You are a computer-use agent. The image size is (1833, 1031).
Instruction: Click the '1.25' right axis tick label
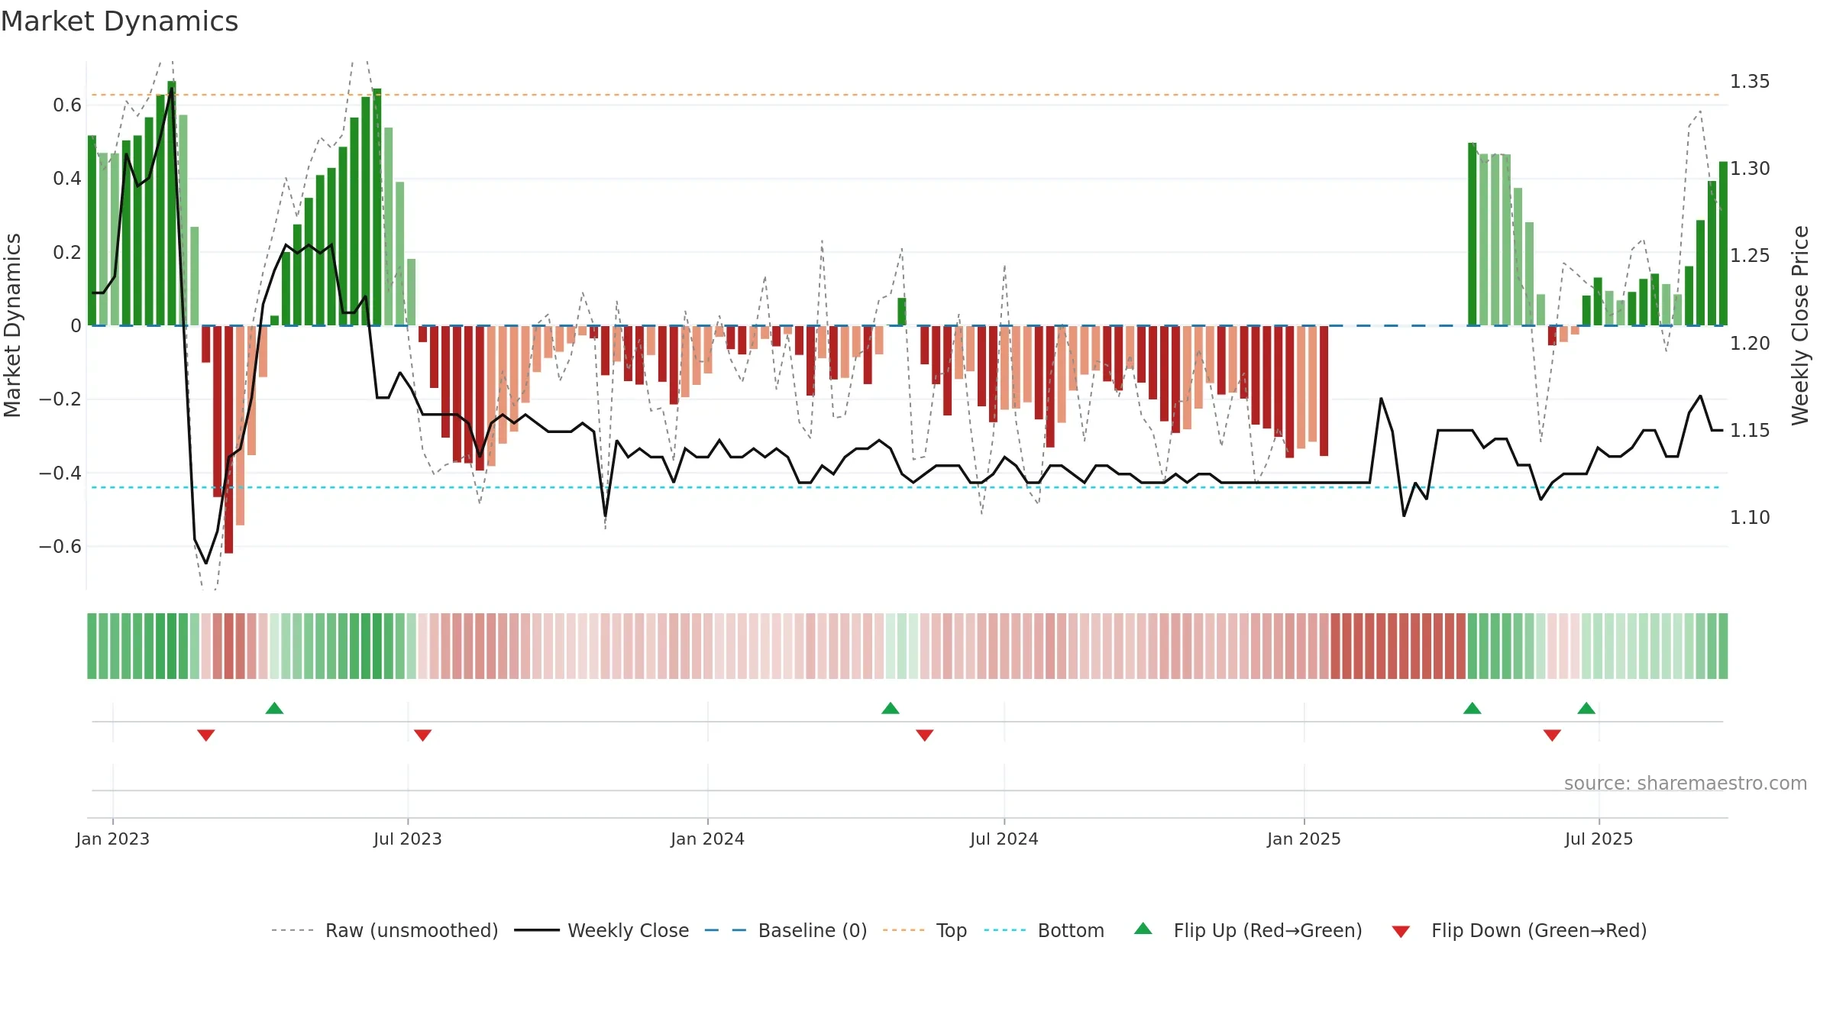[x=1750, y=256]
